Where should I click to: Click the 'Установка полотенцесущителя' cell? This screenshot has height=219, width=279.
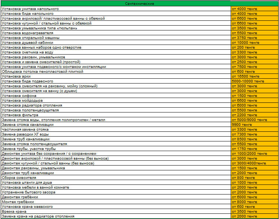click(x=116, y=110)
